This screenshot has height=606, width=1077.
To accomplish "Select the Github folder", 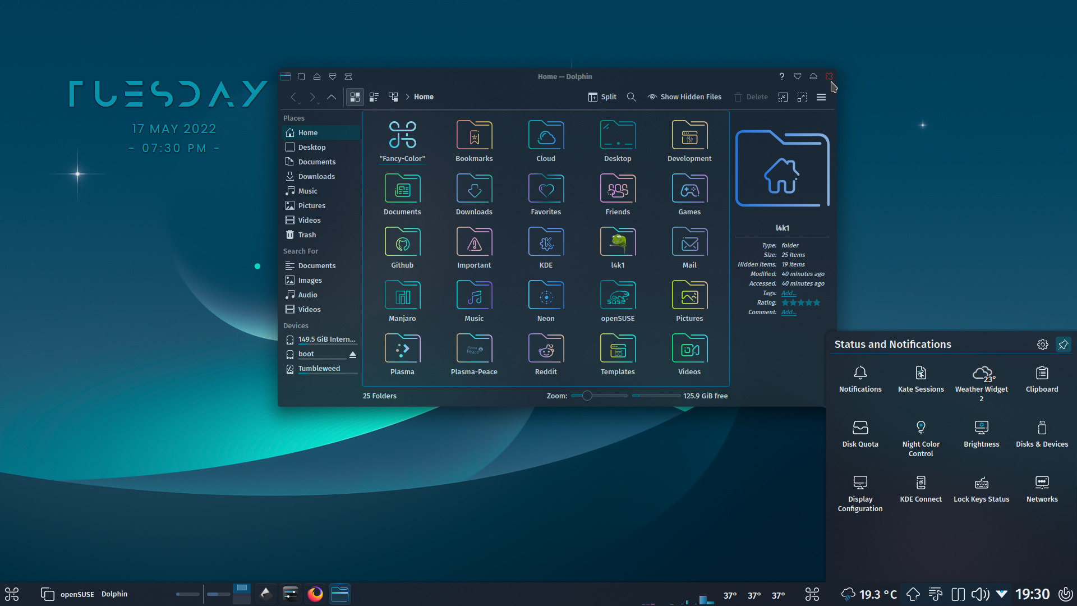I will [402, 247].
